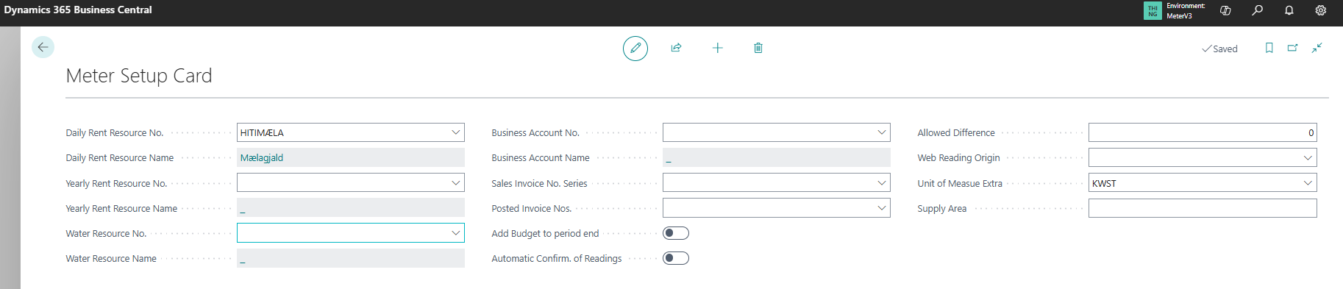Toggle Automatic Confirm. of Readings

pos(676,258)
